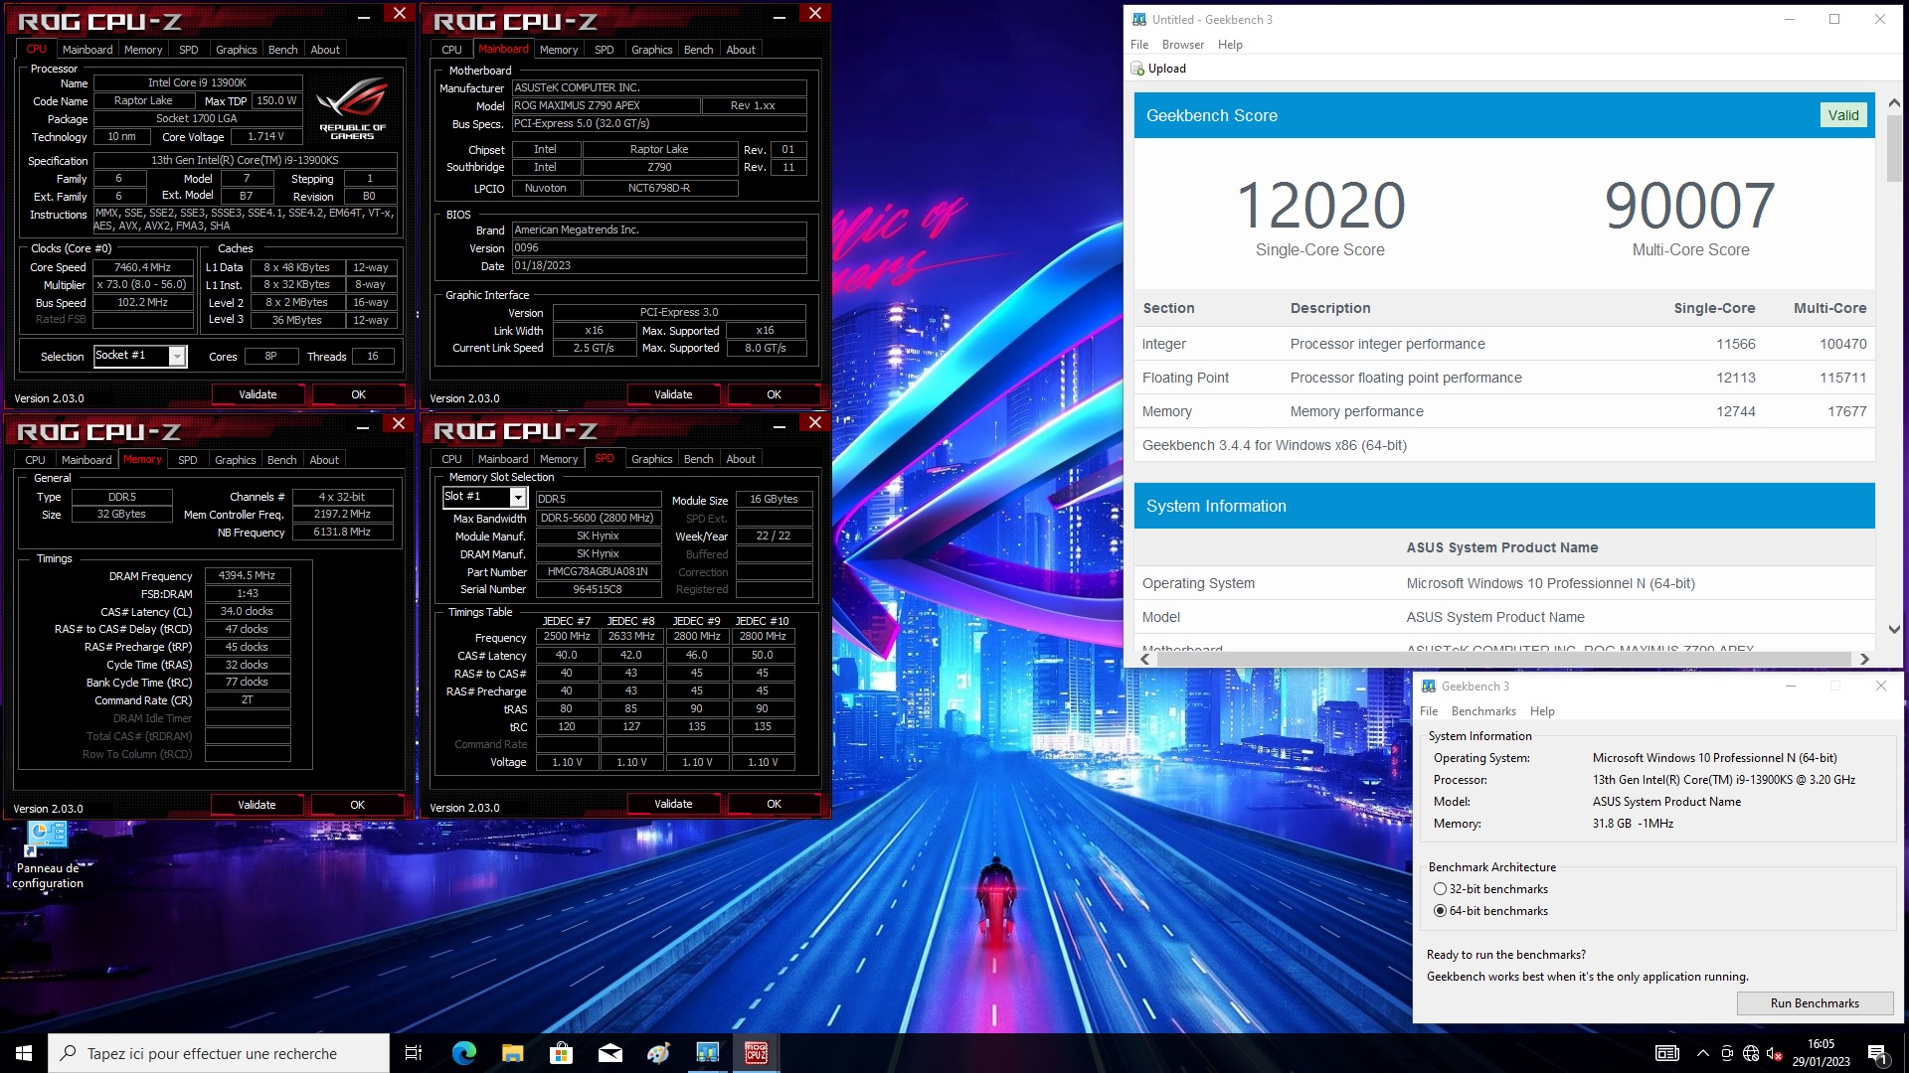This screenshot has height=1073, width=1909.
Task: Open the Socket #1 selection dropdown
Action: tap(177, 356)
